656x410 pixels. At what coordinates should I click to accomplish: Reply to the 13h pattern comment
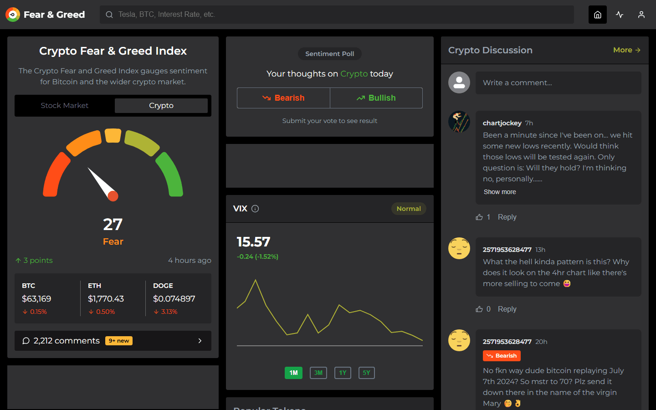coord(507,309)
